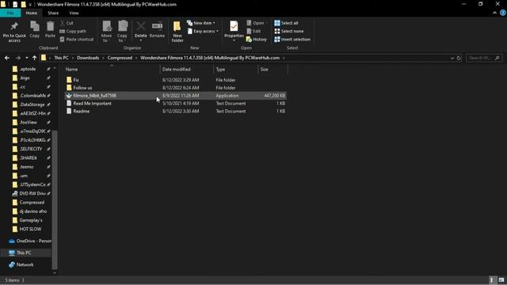Open recent locations dropdown
The image size is (507, 285).
(26, 58)
